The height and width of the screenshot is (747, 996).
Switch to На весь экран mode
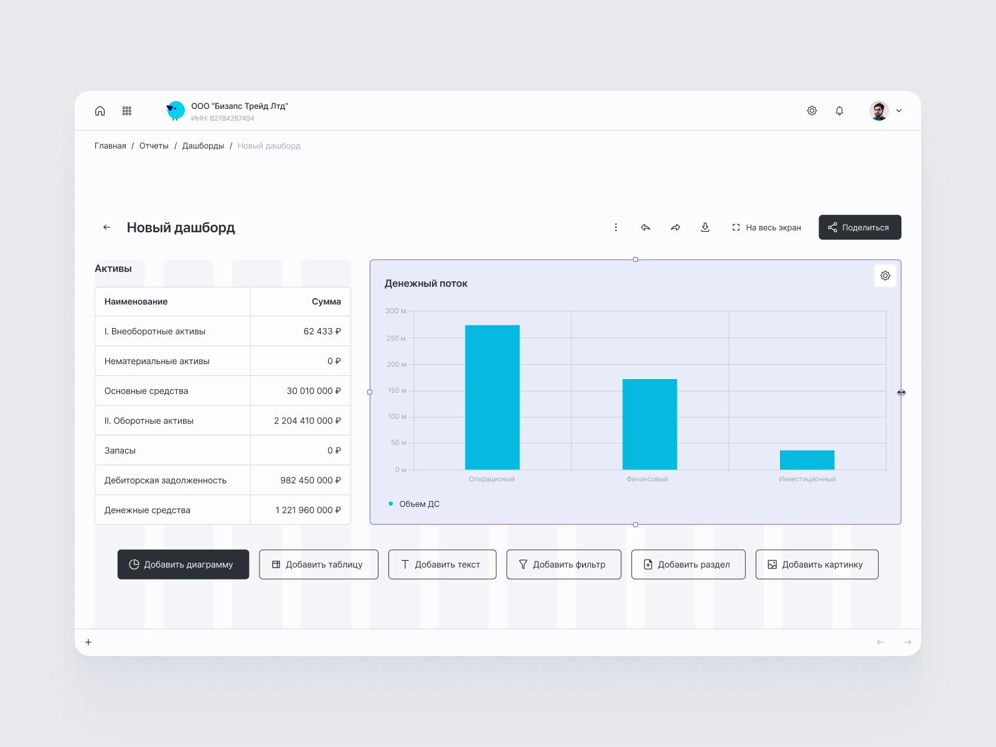click(x=766, y=227)
